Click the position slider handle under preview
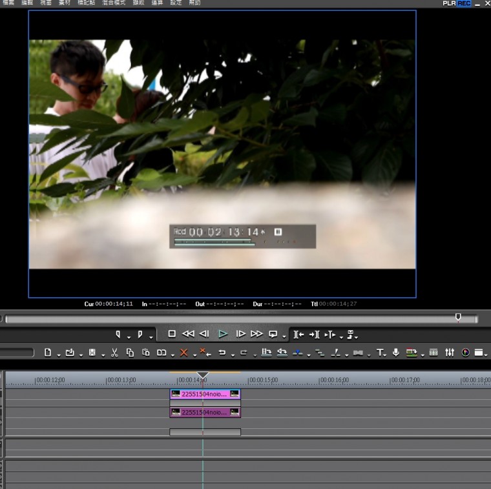 click(458, 317)
